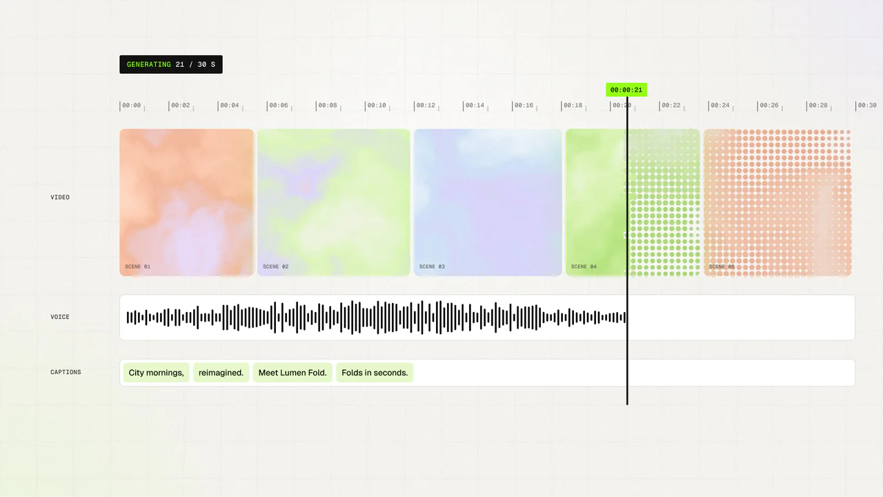Go to the 00:10 ruler mark
Viewport: 883px width, 497px height.
(x=377, y=106)
